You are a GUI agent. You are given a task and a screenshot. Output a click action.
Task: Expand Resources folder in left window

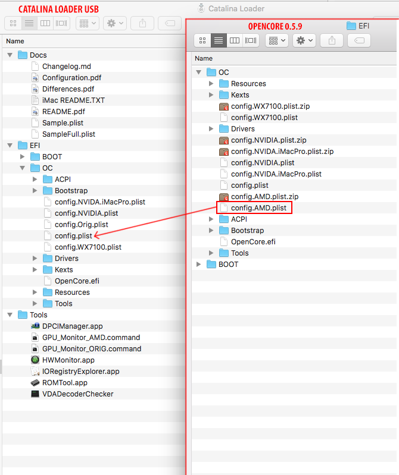[x=35, y=292]
